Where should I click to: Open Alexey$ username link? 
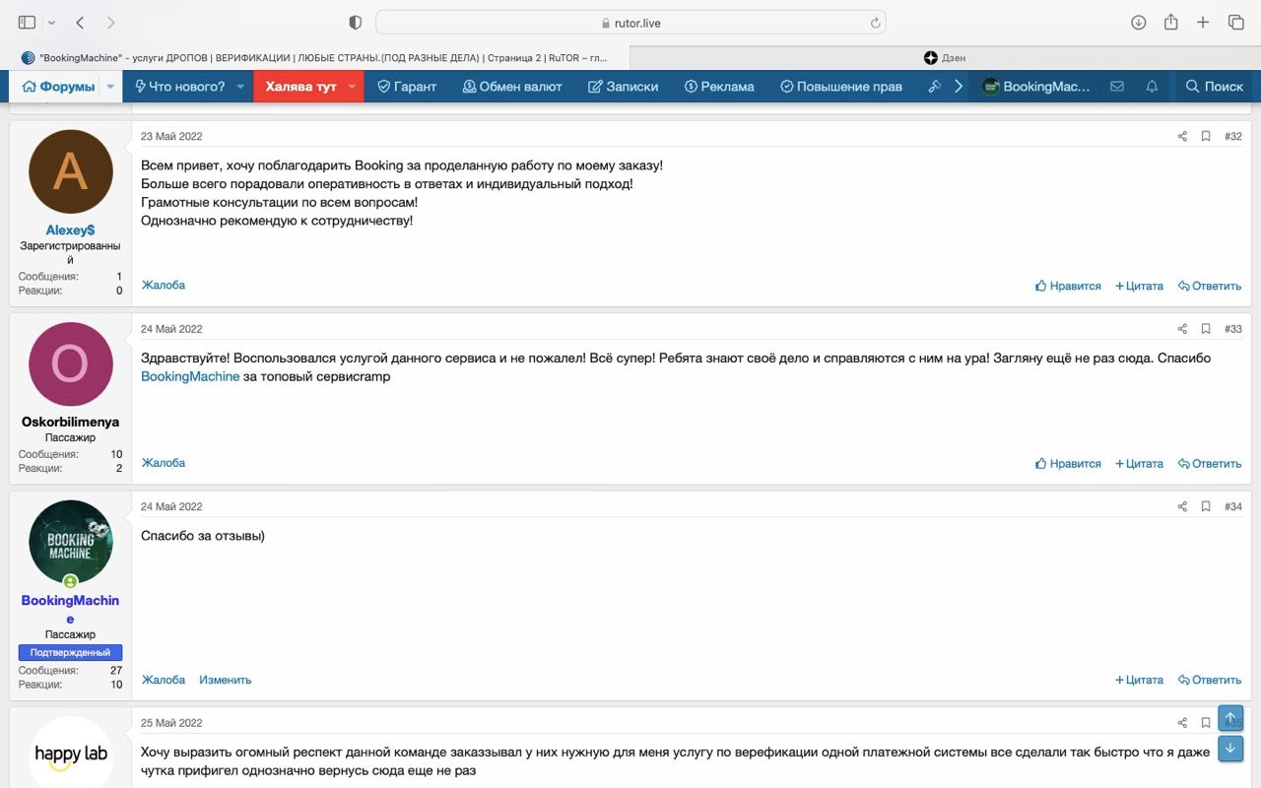[70, 230]
